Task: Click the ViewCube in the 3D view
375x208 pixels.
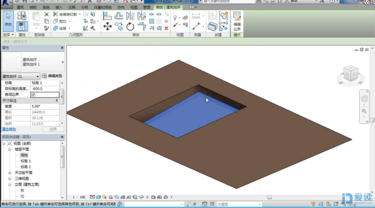Action: coord(350,74)
